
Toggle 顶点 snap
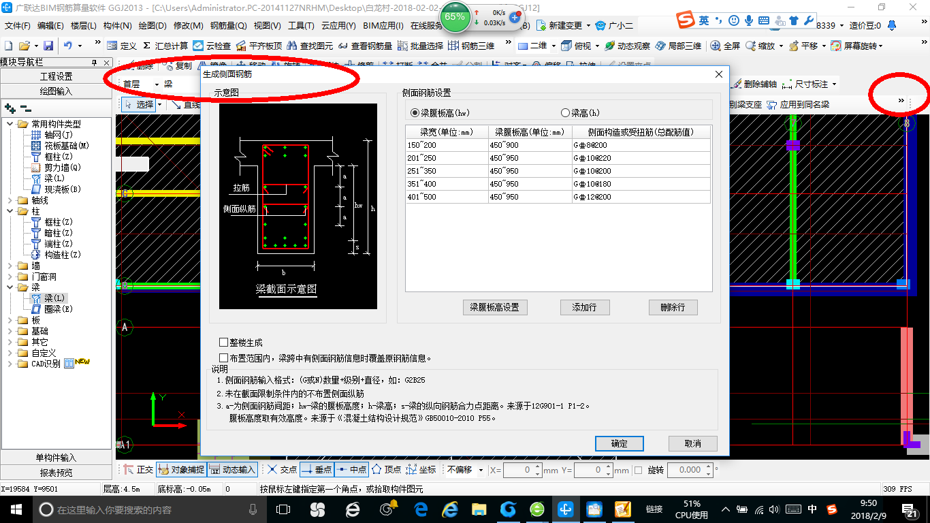tap(386, 470)
